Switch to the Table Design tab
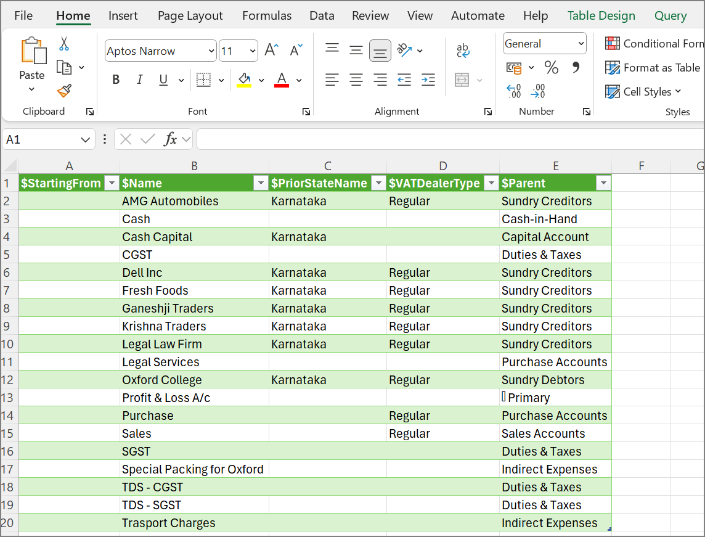Viewport: 705px width, 537px height. pos(601,16)
